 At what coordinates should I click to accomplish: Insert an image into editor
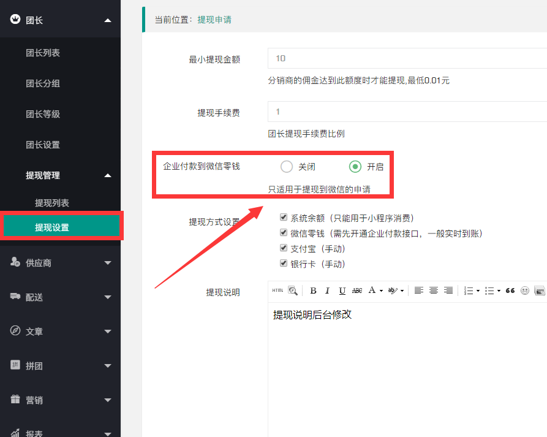pyautogui.click(x=540, y=291)
